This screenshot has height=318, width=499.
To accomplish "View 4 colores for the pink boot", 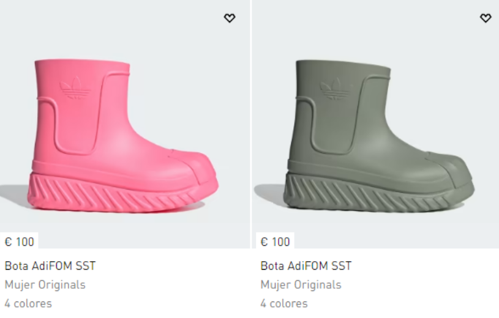I will click(x=28, y=303).
